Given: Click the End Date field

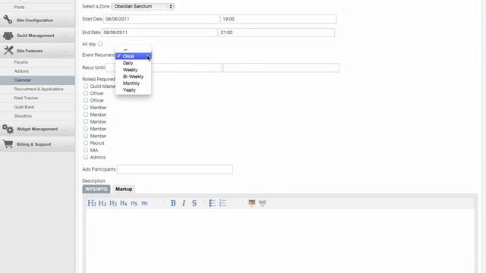Looking at the screenshot, I should [159, 33].
